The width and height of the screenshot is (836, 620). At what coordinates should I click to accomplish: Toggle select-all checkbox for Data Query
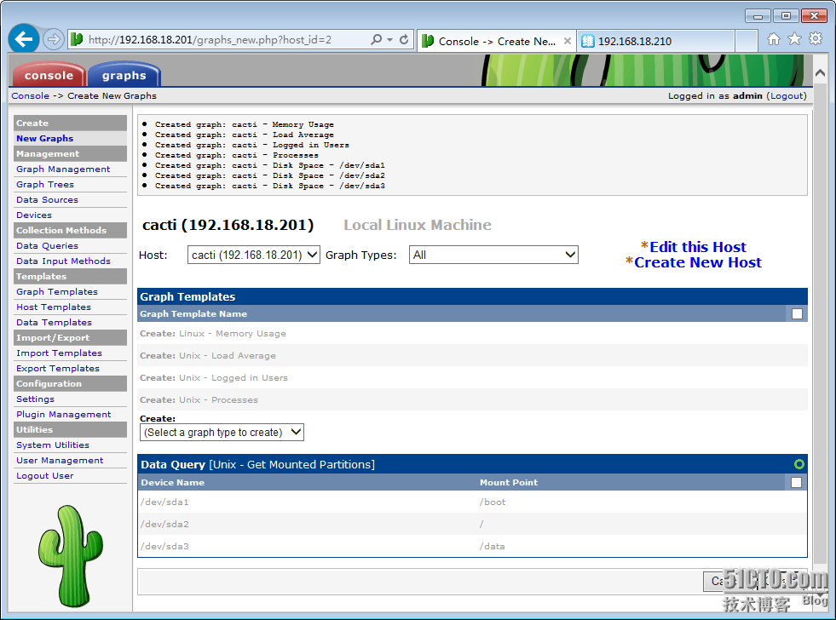coord(796,483)
